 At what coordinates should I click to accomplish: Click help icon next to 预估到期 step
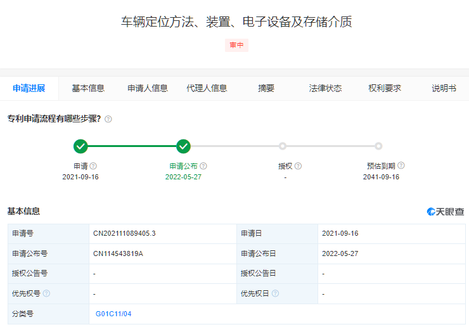401,165
